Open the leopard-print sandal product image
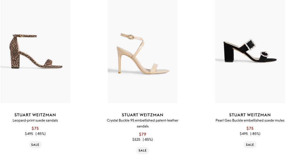 click(x=35, y=52)
